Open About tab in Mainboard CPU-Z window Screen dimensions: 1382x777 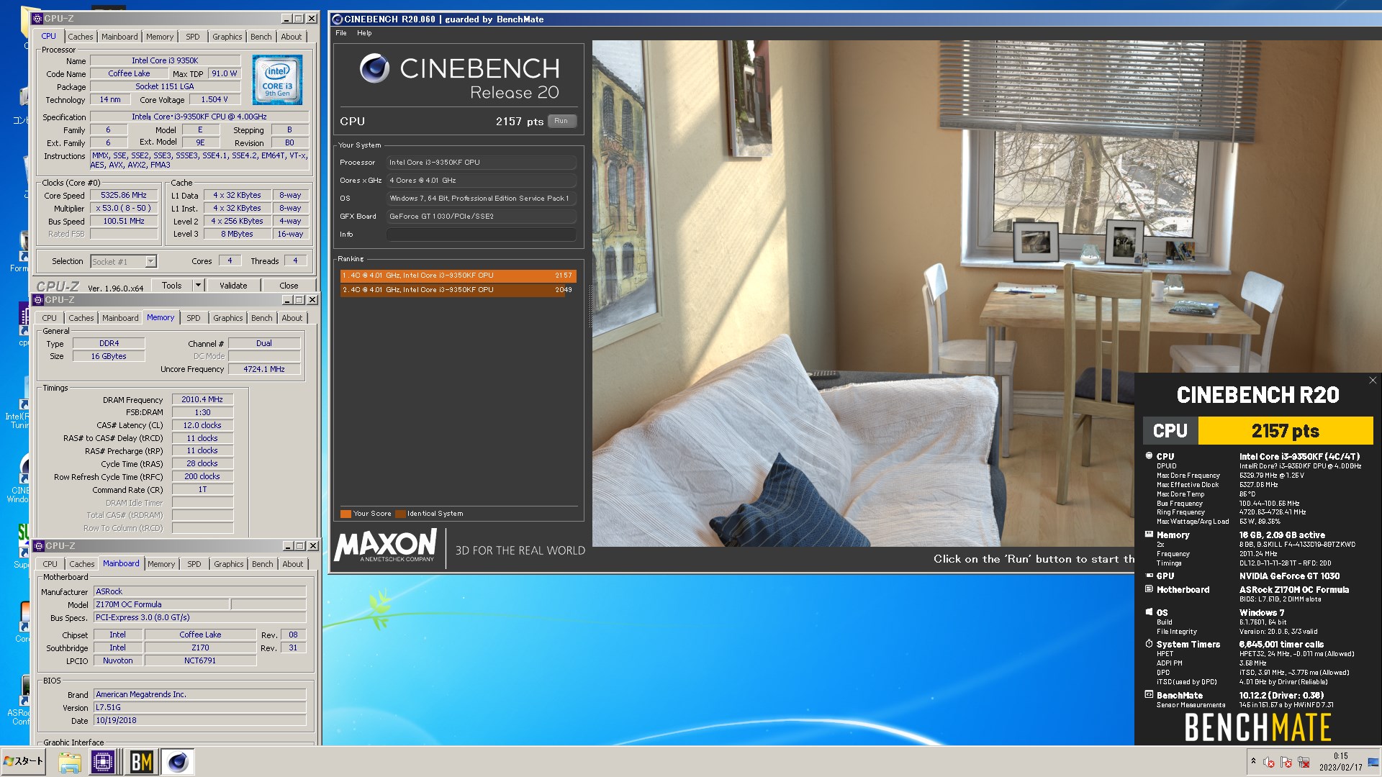point(293,564)
